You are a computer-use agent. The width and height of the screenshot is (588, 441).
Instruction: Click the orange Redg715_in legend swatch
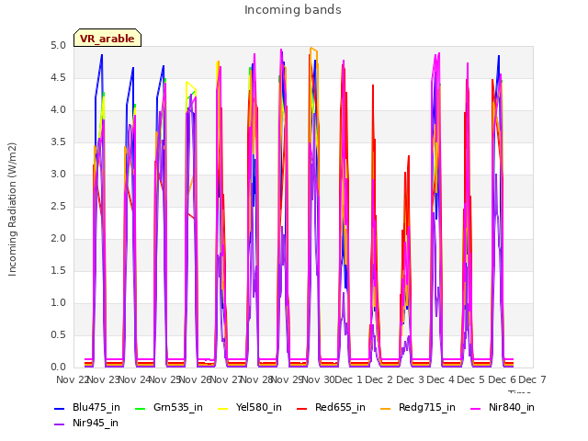(385, 409)
